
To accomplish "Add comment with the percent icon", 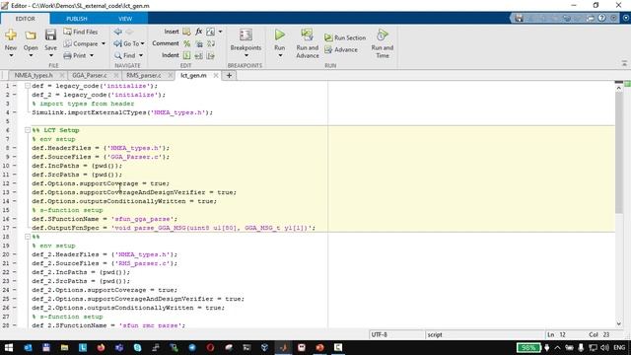I will pos(186,43).
